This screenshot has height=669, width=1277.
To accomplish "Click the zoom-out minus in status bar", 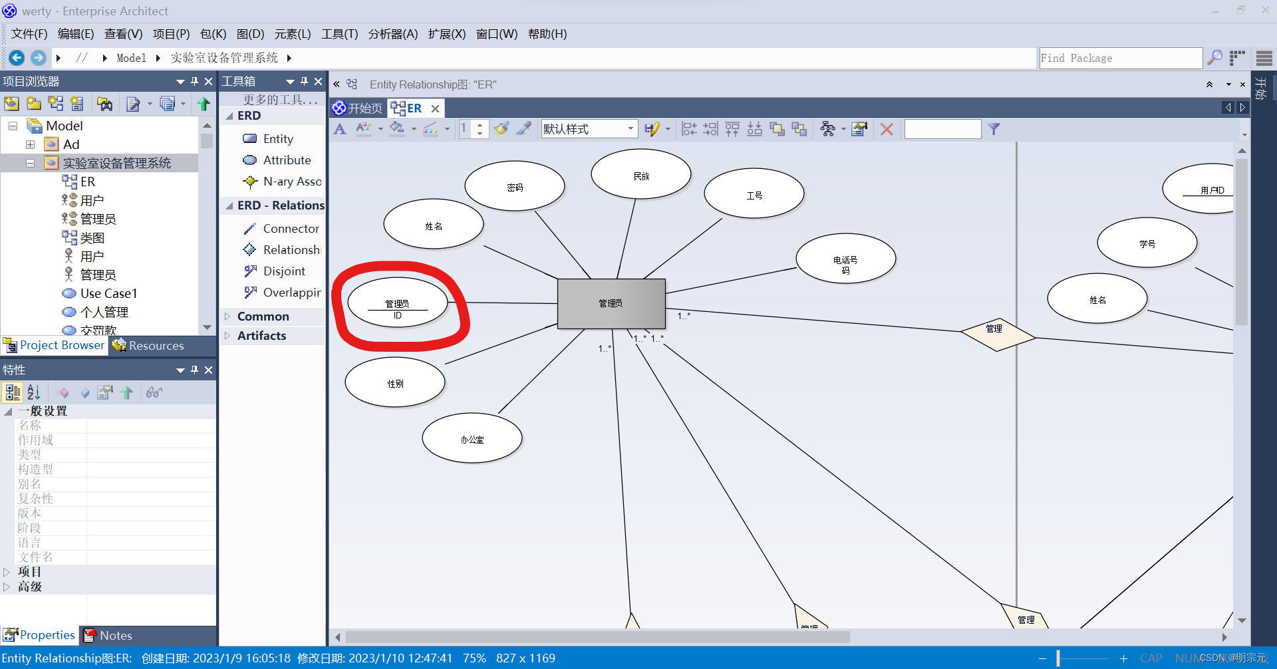I will pos(1042,658).
